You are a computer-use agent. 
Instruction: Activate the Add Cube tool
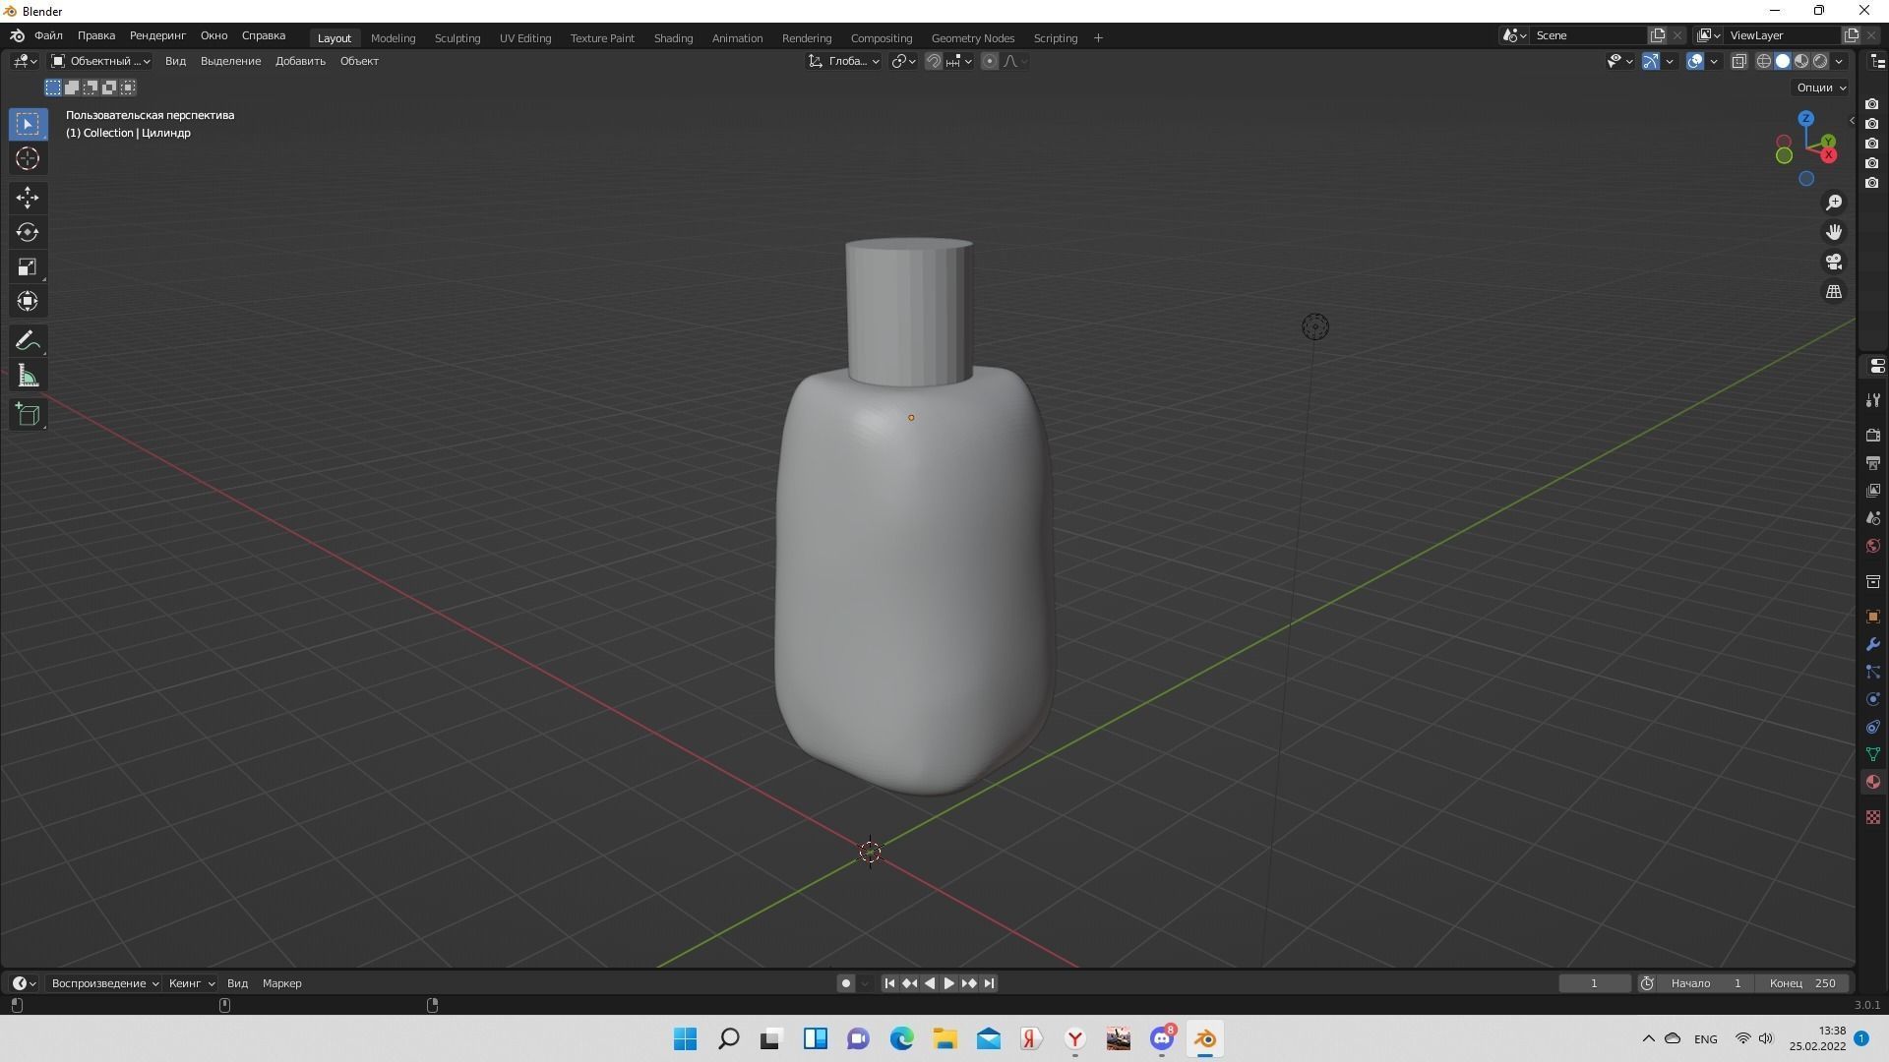pos(28,414)
